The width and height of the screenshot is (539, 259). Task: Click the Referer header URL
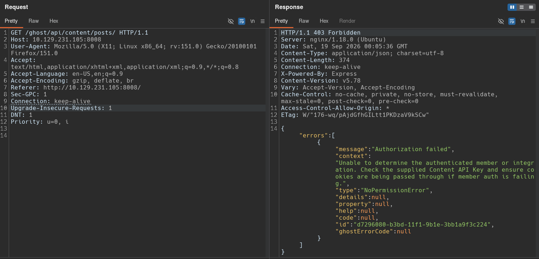tap(92, 87)
